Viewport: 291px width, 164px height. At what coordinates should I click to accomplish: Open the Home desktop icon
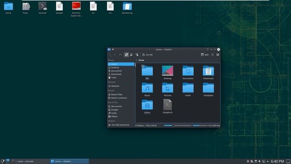point(8,8)
